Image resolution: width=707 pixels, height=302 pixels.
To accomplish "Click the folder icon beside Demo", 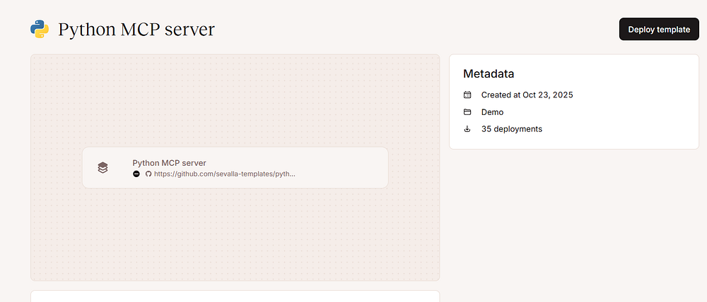I will tap(467, 112).
